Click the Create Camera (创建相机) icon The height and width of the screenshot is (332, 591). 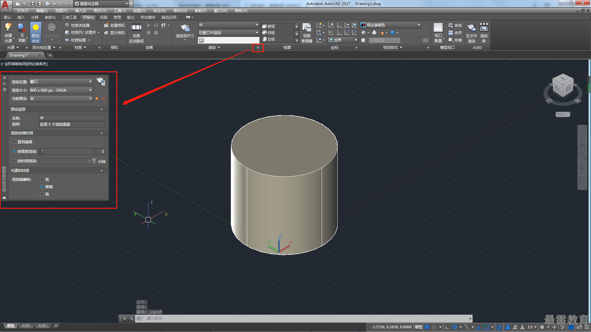[x=106, y=25]
